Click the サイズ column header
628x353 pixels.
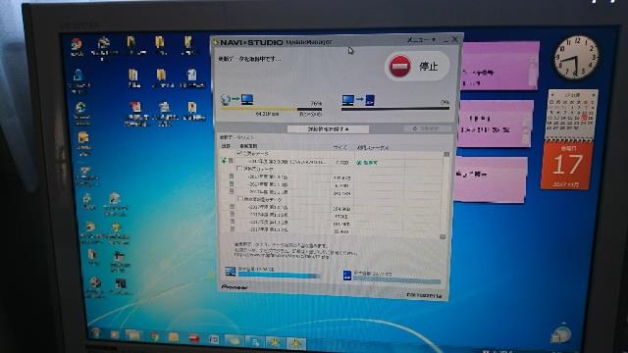340,147
